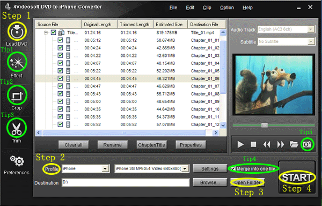Image resolution: width=322 pixels, height=206 pixels.
Task: Click horizontal scroll left arrow
Action: 39,133
